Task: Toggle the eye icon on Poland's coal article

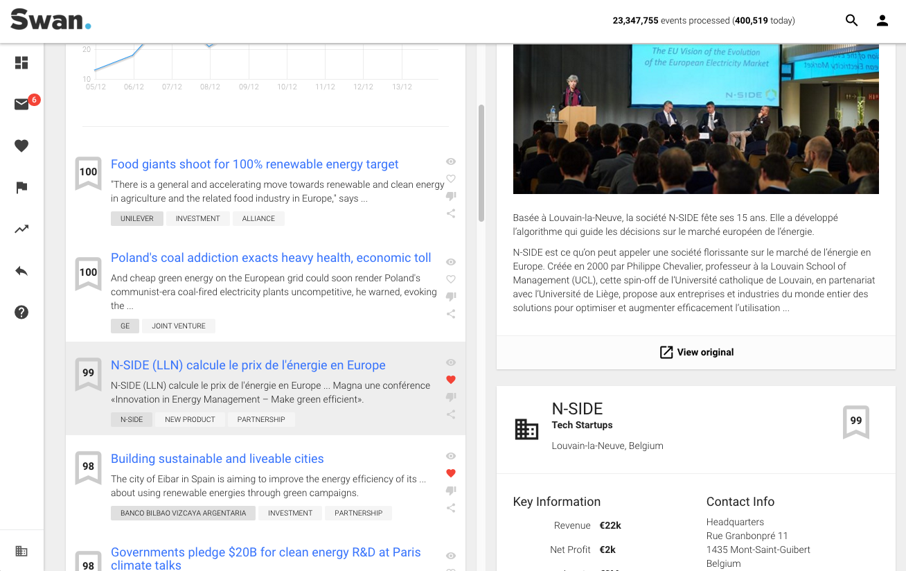Action: [451, 262]
